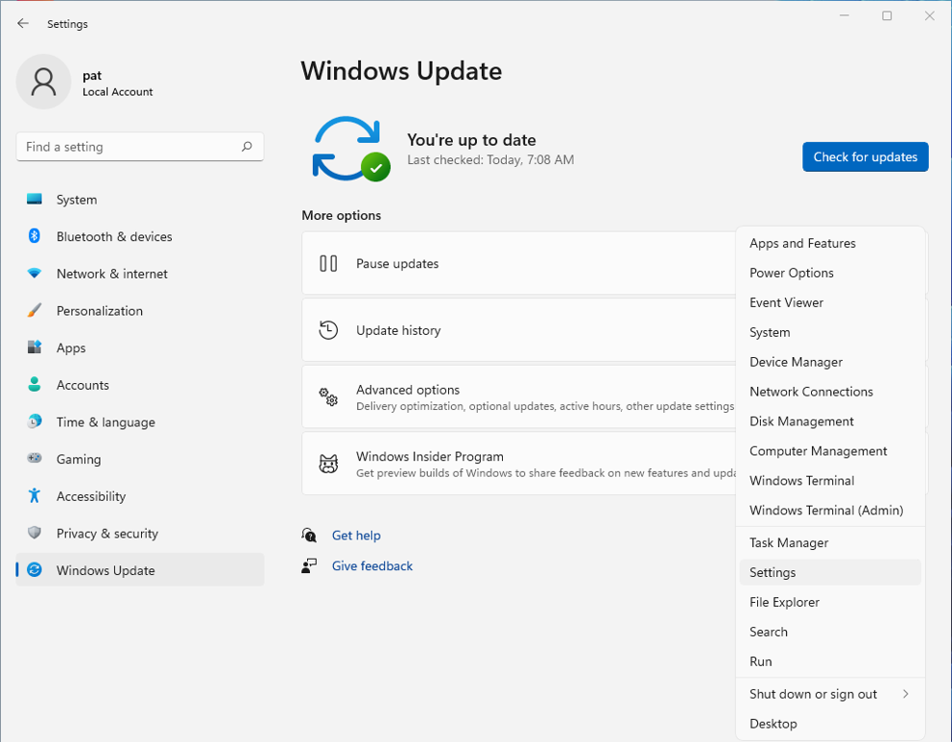Open Task Manager from the context menu
The width and height of the screenshot is (952, 742).
click(x=789, y=542)
